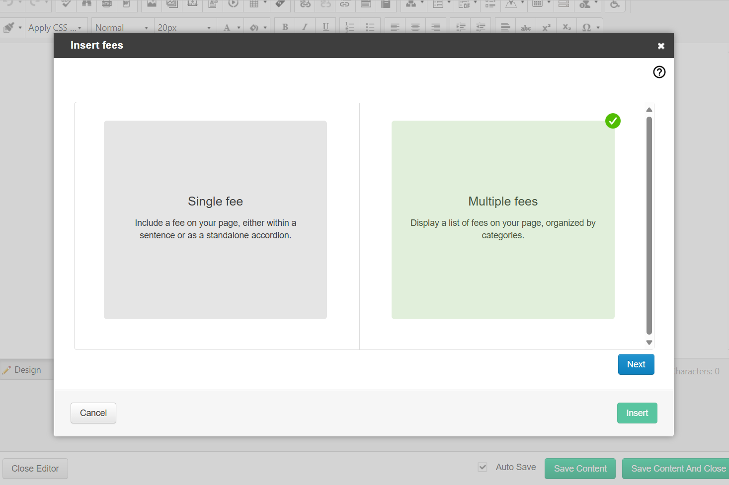Open the font color picker
Screen dimensions: 729x485
(228, 26)
